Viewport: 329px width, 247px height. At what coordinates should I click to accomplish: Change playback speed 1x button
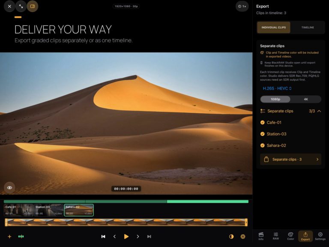pos(242,6)
